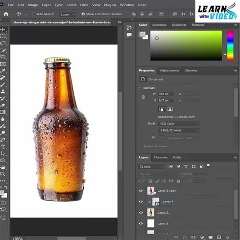
Task: Click the Home icon in options bar
Action: pyautogui.click(x=6, y=14)
